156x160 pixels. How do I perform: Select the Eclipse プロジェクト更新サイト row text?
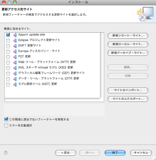tap(39, 40)
